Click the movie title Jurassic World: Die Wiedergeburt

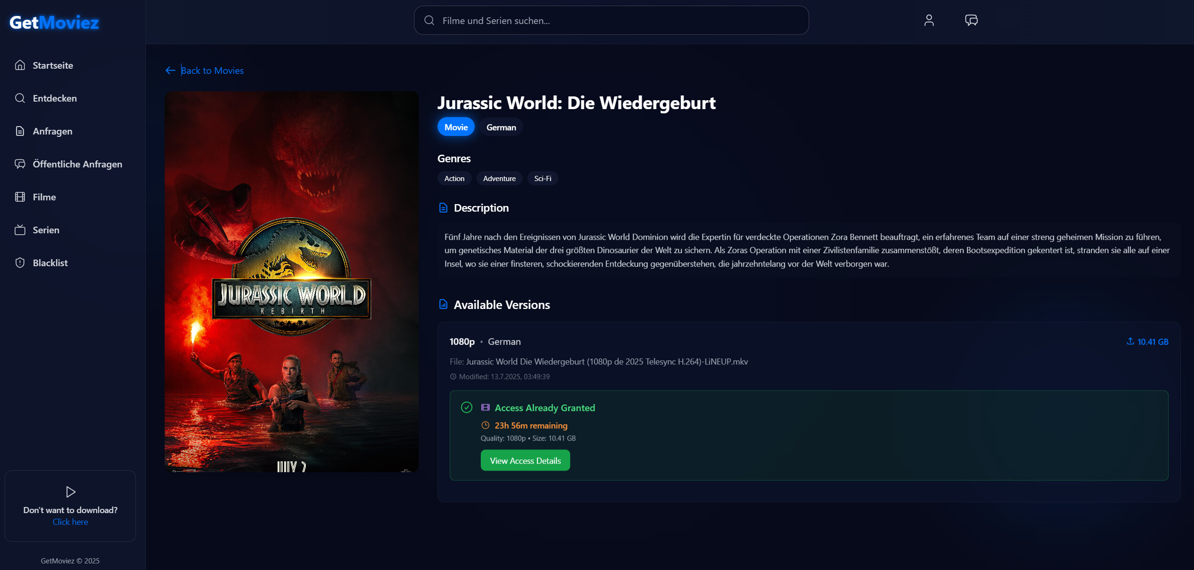tap(576, 103)
